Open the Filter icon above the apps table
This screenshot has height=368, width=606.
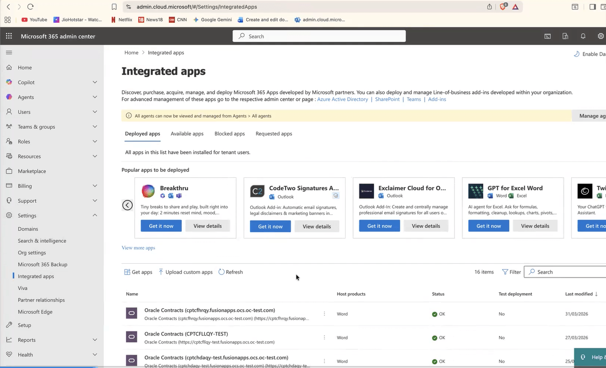pos(505,272)
